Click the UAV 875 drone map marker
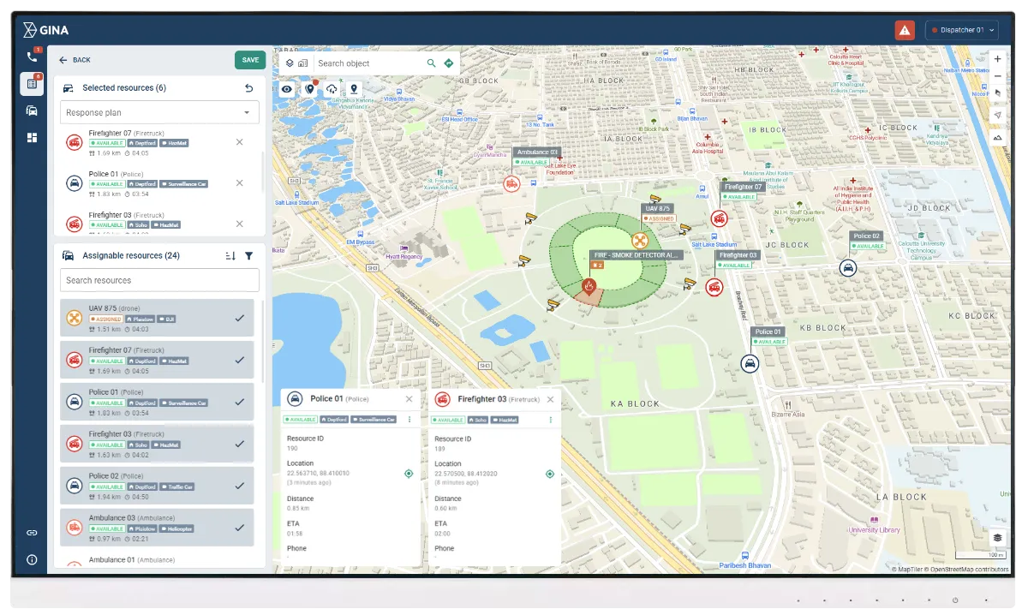This screenshot has height=615, width=1028. 640,242
